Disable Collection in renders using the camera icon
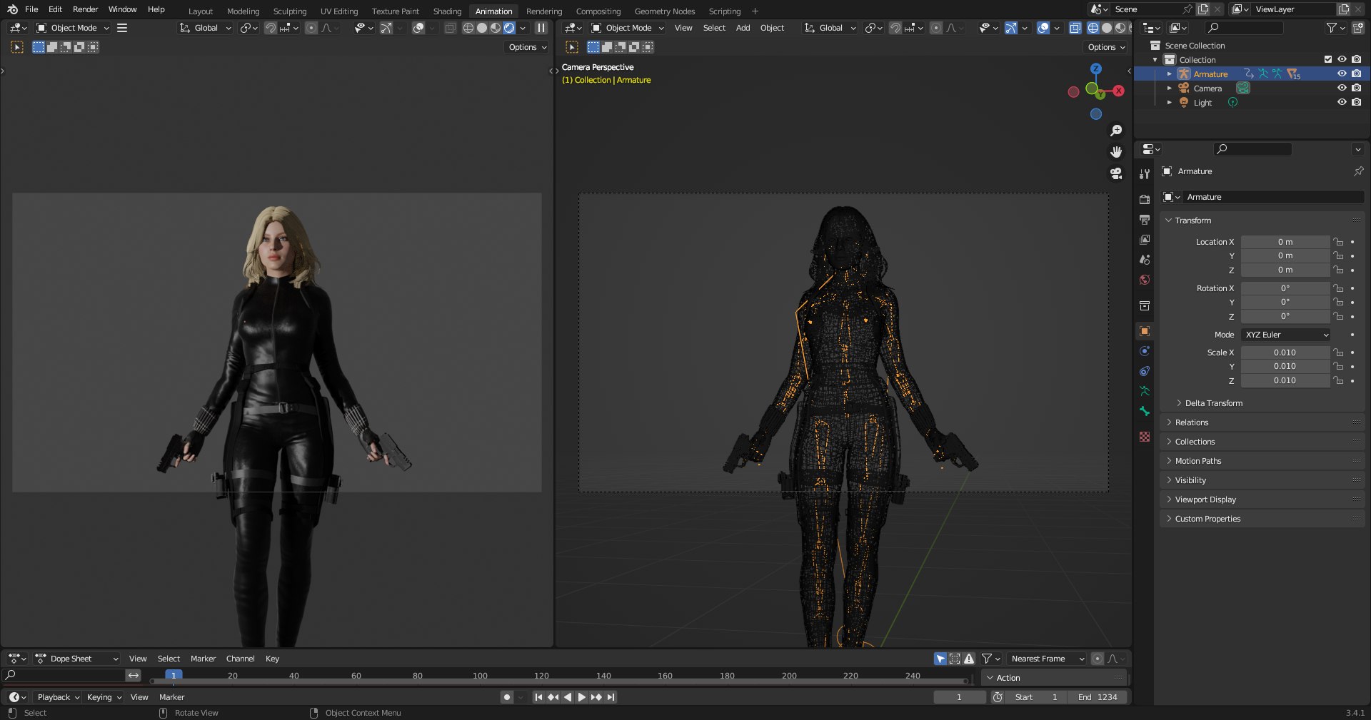The image size is (1371, 720). (x=1356, y=60)
